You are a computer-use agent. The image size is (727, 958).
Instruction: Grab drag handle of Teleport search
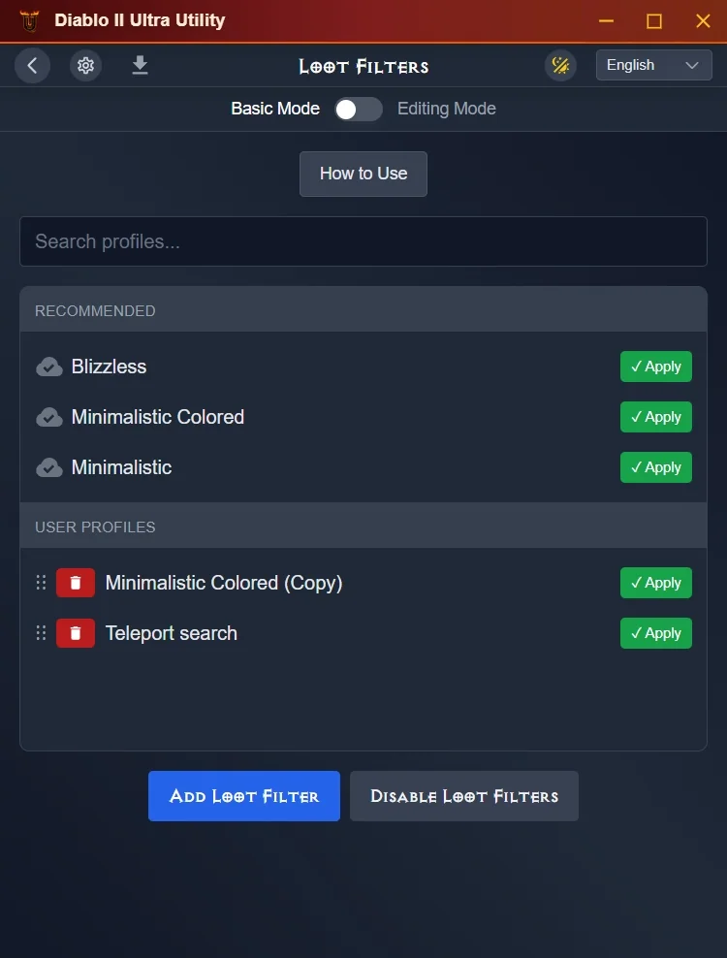[41, 633]
